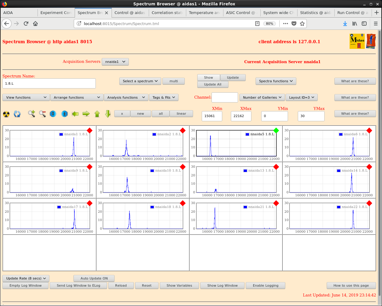Expand the Arrange functions dropdown
This screenshot has width=382, height=306.
pyautogui.click(x=77, y=97)
